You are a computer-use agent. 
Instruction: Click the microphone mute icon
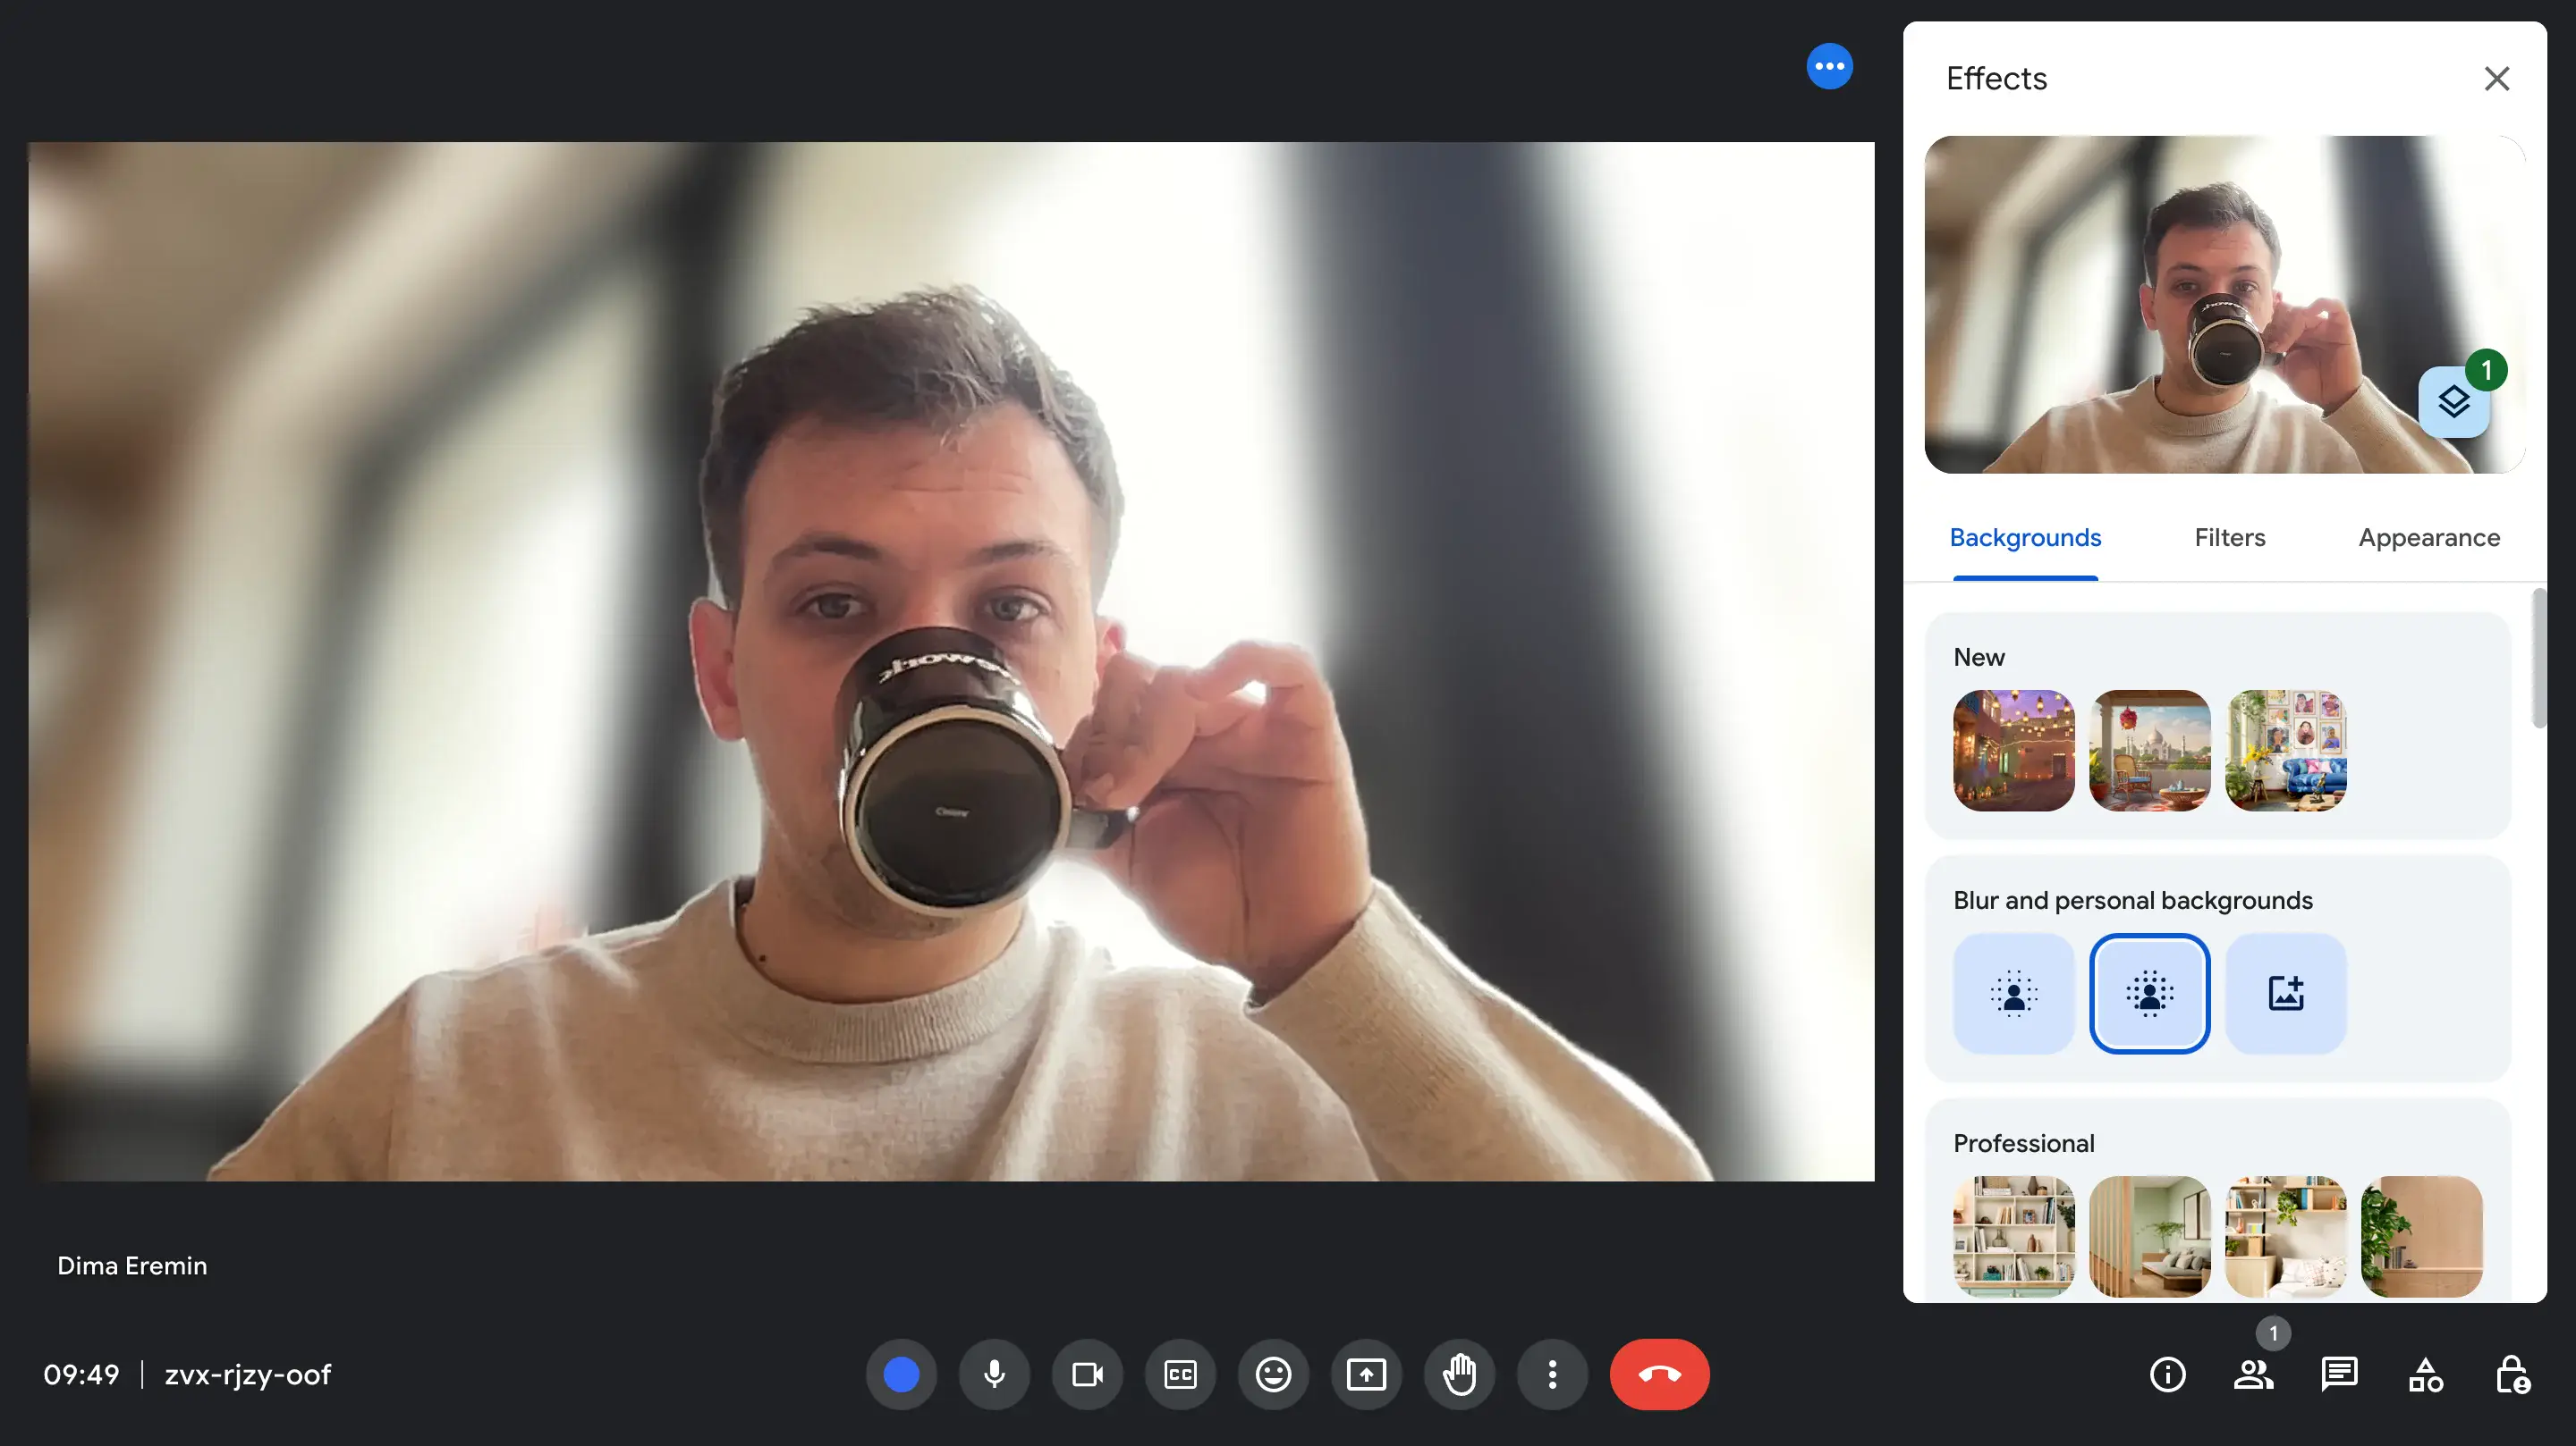pos(995,1374)
